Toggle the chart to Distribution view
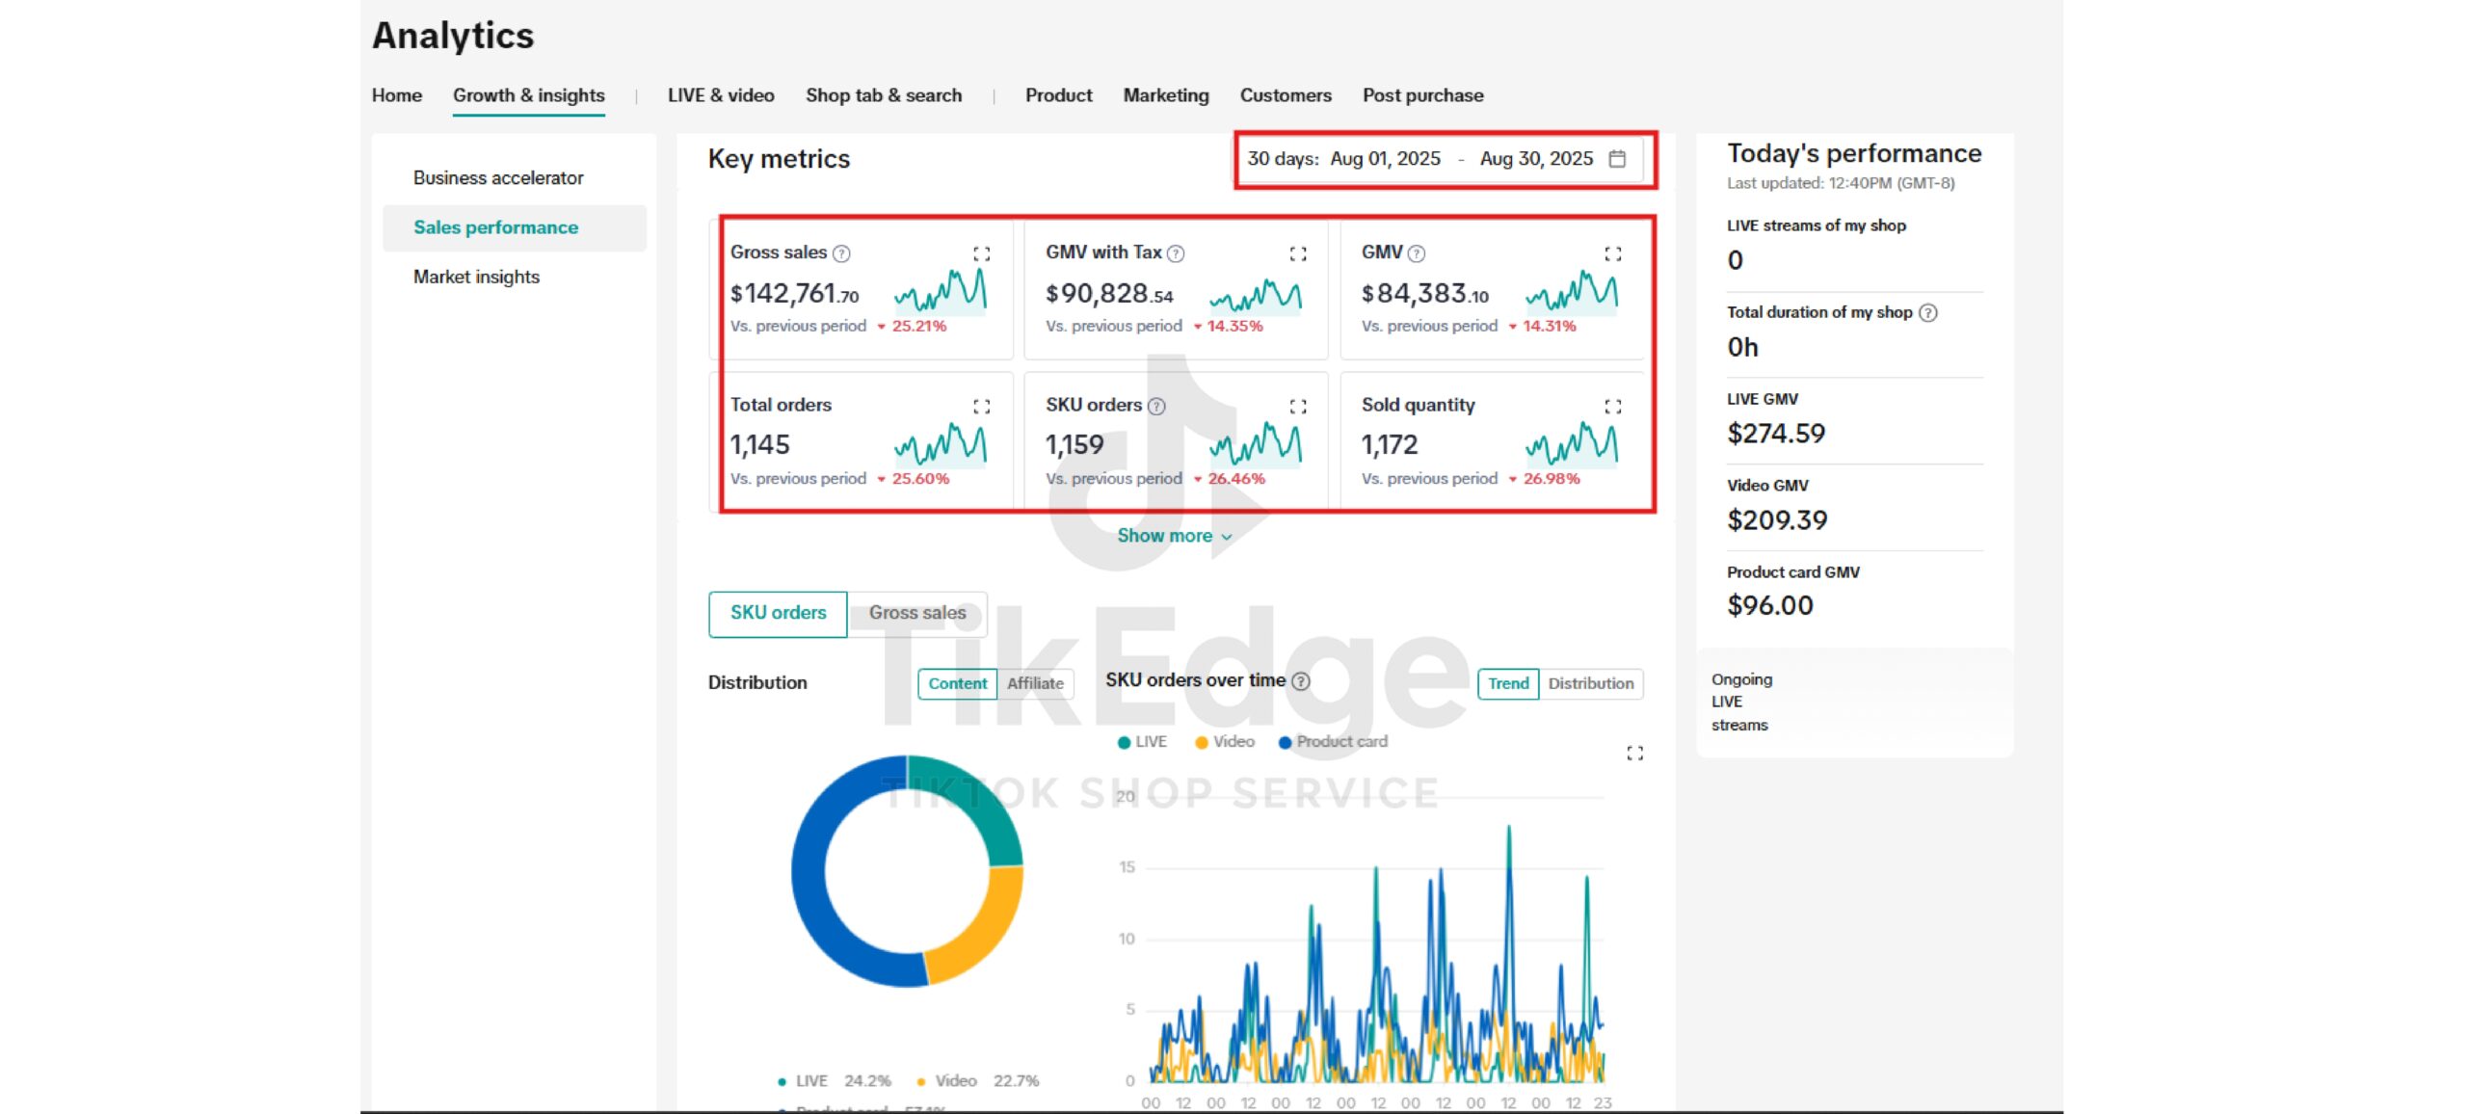 pyautogui.click(x=1590, y=683)
